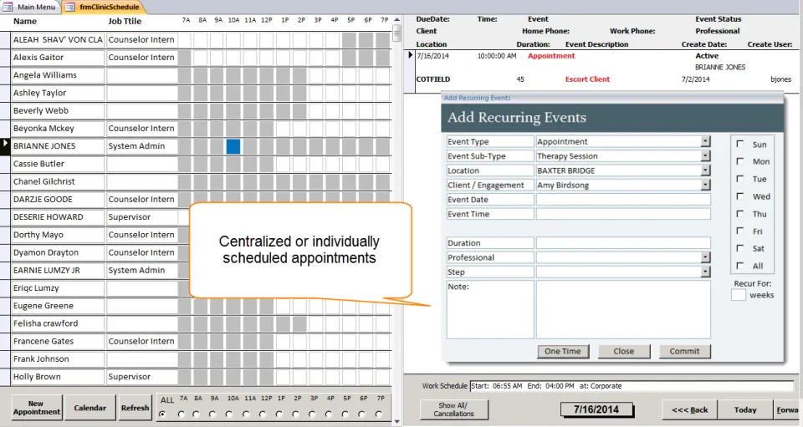Click the BRIANNE JONES record selector arrow

[5, 145]
